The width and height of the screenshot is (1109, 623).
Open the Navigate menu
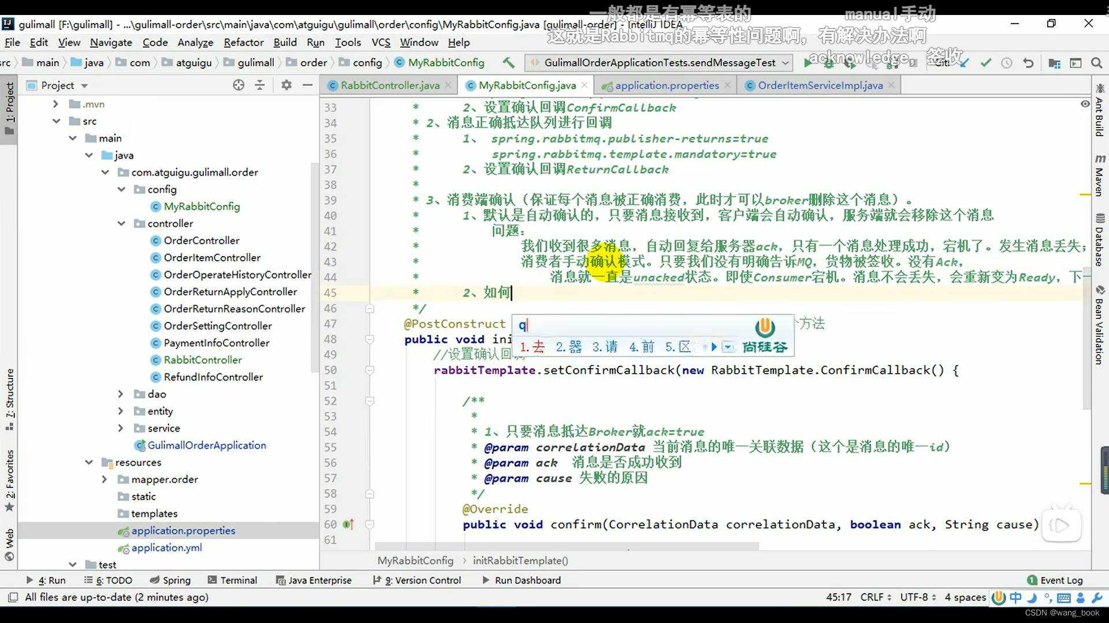111,42
